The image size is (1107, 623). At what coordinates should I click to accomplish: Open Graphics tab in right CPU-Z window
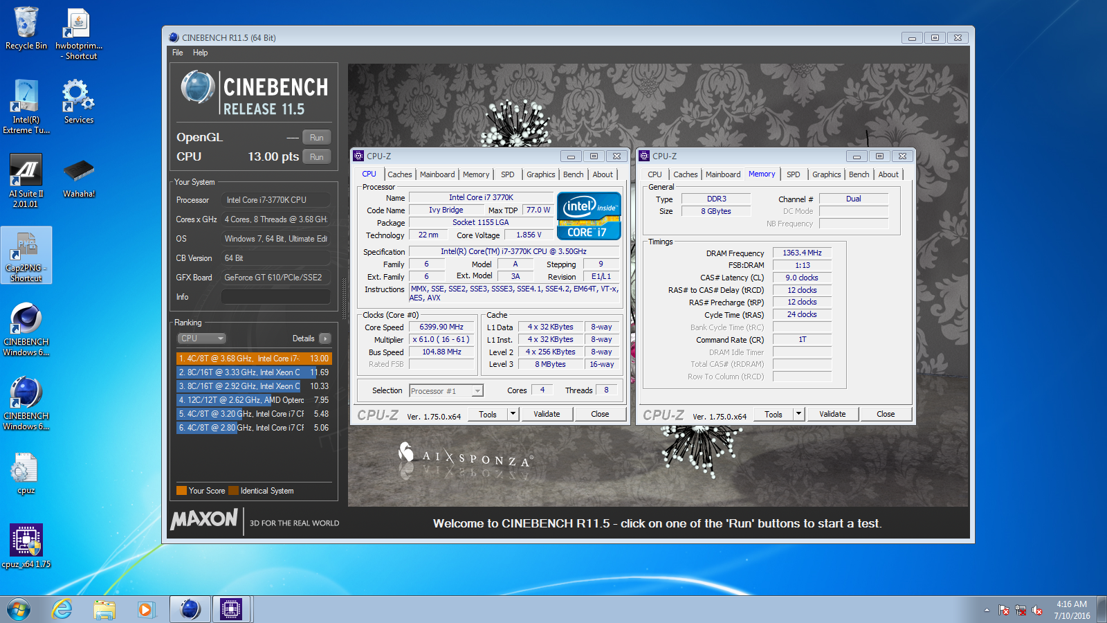826,174
